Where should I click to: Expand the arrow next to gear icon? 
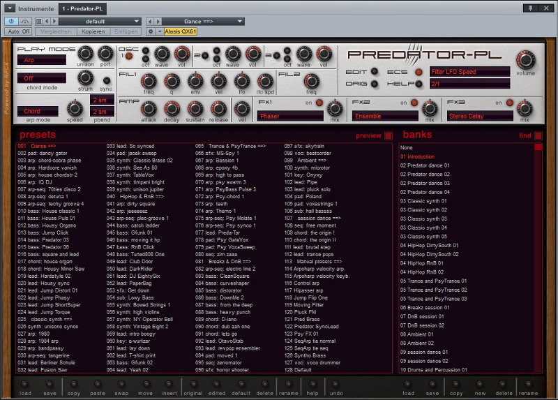point(160,31)
